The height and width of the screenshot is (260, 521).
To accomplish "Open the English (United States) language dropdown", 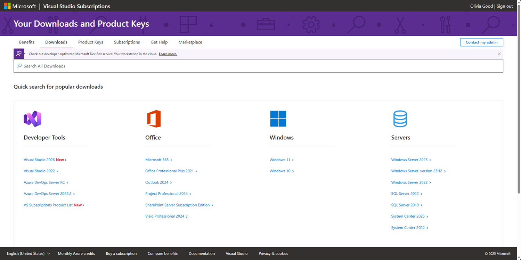I will tap(28, 253).
